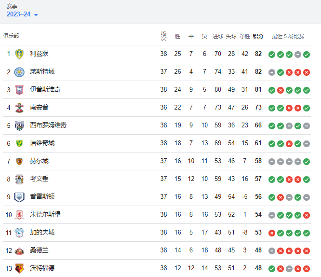The width and height of the screenshot is (321, 277).
Task: Open the 沃特福德 team name link
Action: [42, 268]
